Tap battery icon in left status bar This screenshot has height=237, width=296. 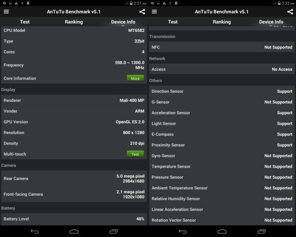pyautogui.click(x=131, y=3)
